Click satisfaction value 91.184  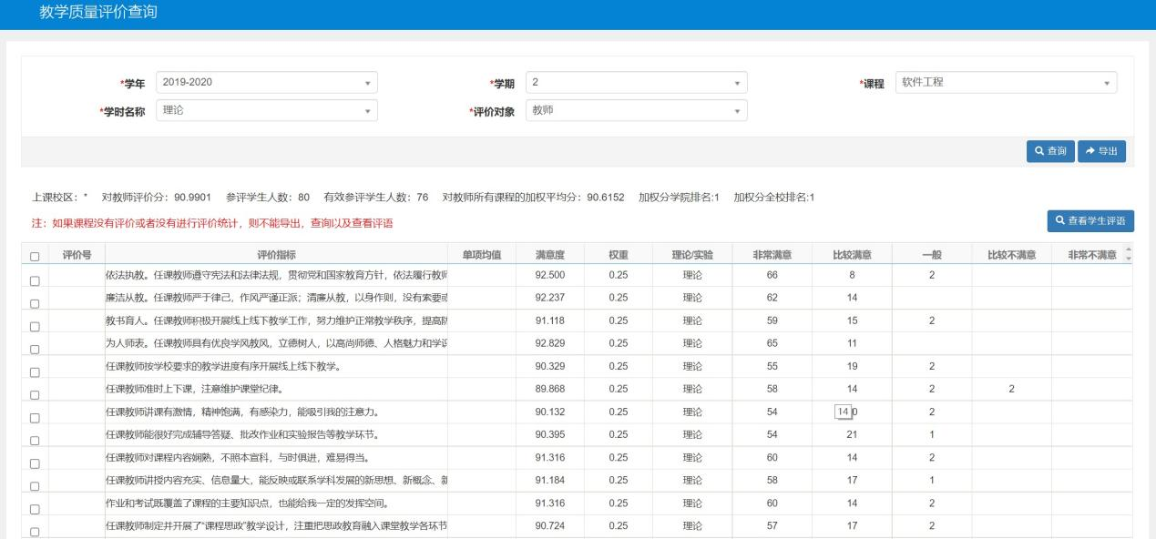pos(550,479)
